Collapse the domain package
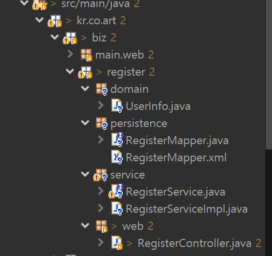The width and height of the screenshot is (272, 256). click(x=85, y=88)
